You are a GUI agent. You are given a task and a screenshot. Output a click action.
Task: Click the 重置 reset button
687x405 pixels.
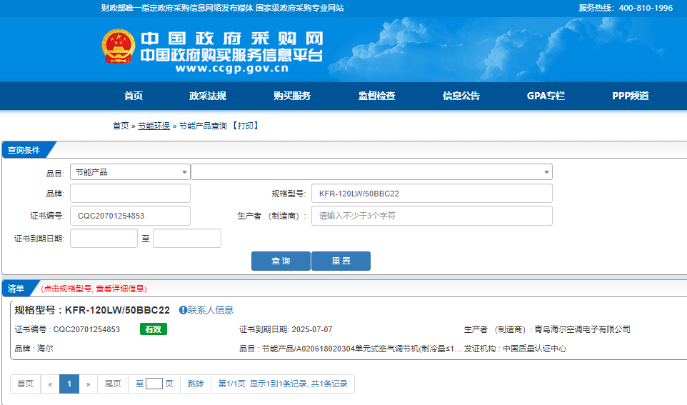341,261
